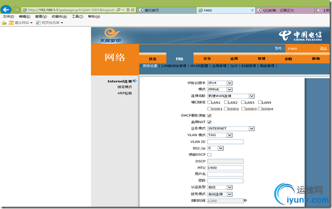This screenshot has height=209, width=332.
Task: Open the 模式 PPPoE dropdown
Action: pos(220,90)
